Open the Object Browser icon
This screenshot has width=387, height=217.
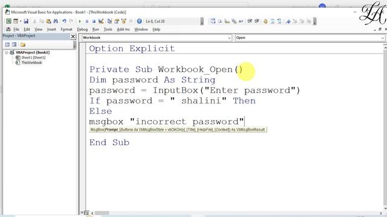point(123,22)
